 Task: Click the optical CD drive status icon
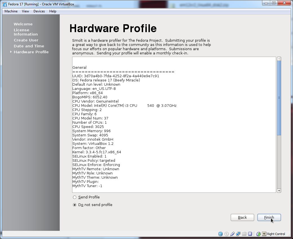(227, 234)
